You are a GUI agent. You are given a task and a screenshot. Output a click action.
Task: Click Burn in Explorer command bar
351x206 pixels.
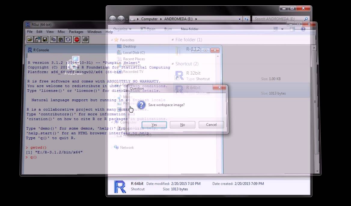click(168, 29)
